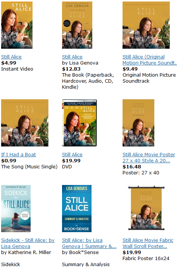This screenshot has width=177, height=268.
Task: Click the $4.99 Instant Video price
Action: coord(9,63)
